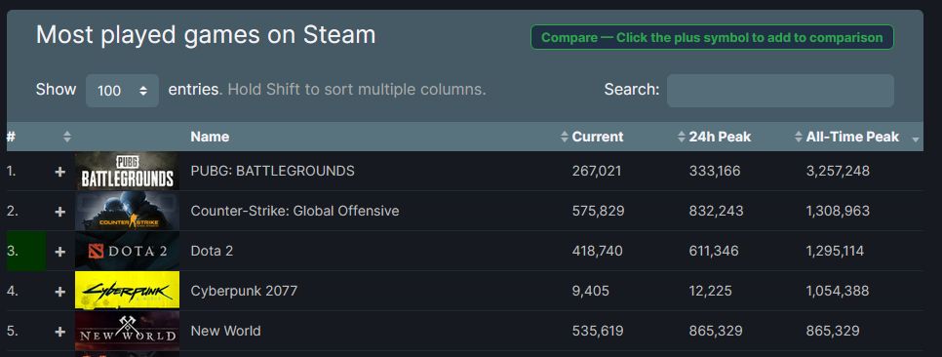
Task: Open the PUBG: BATTLEGROUNDS game link
Action: (x=272, y=171)
